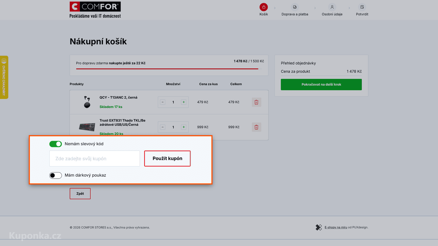The height and width of the screenshot is (246, 438).
Task: Click Pokračovat na další krok button
Action: [321, 85]
